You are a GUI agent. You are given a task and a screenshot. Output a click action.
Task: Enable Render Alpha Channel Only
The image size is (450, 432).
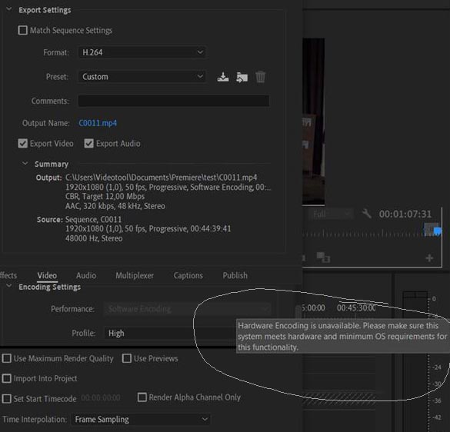point(142,397)
